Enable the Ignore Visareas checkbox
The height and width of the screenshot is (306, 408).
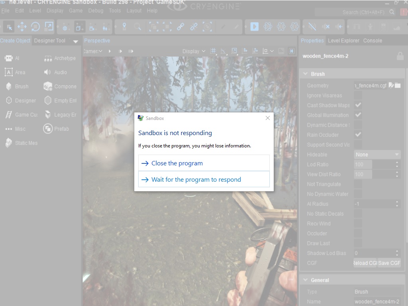tap(358, 95)
